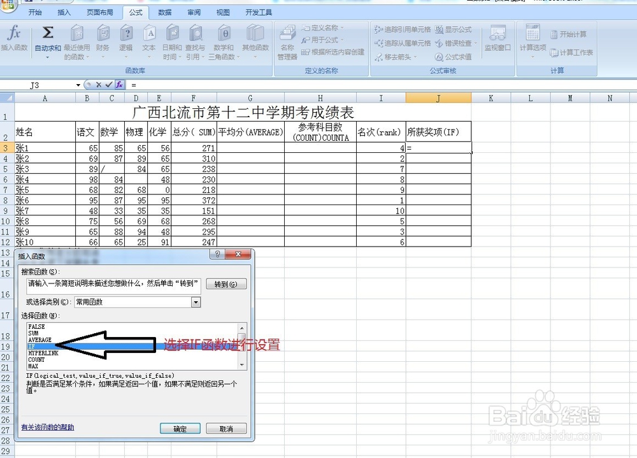Open the 页面布局 ribbon tab
Screen dimensions: 637x458
(100, 11)
